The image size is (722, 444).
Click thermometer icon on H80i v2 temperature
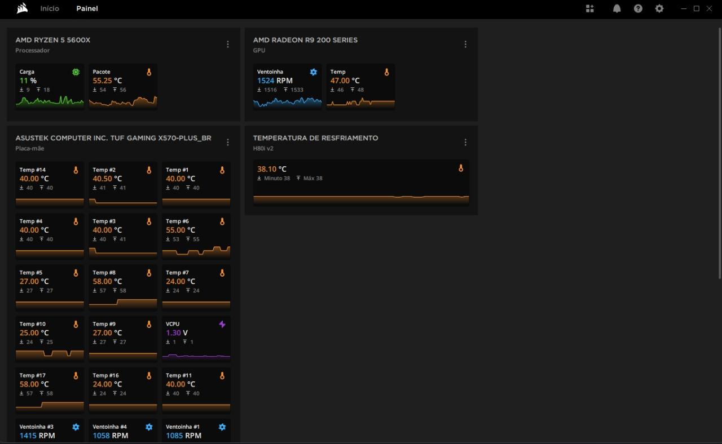461,168
